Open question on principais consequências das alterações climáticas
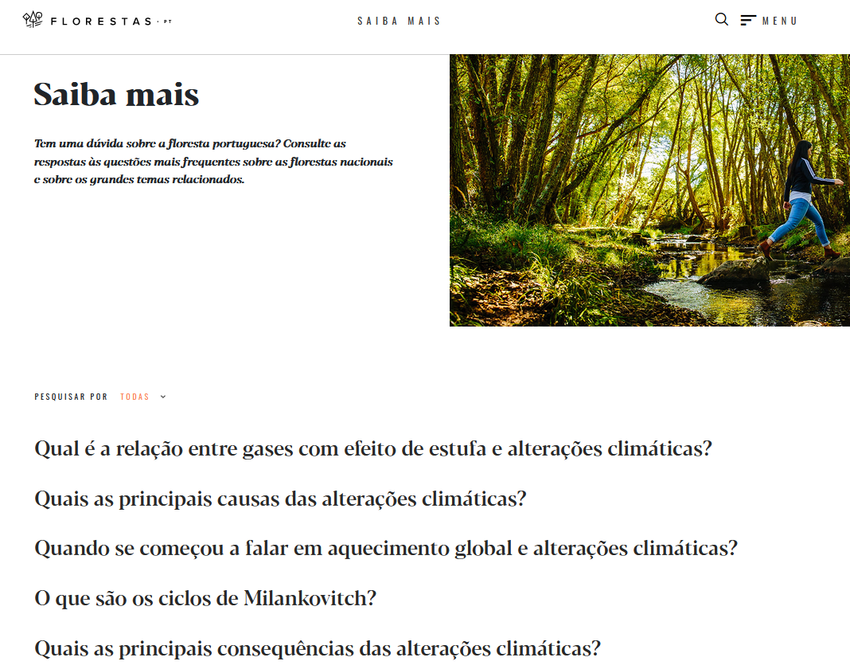This screenshot has width=850, height=669. [318, 649]
